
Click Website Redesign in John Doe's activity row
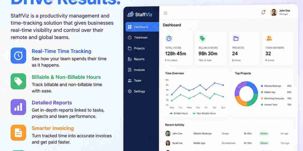coord(203,134)
